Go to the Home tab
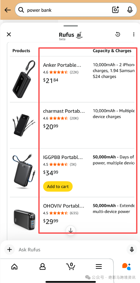The height and width of the screenshot is (283, 140). point(15,266)
